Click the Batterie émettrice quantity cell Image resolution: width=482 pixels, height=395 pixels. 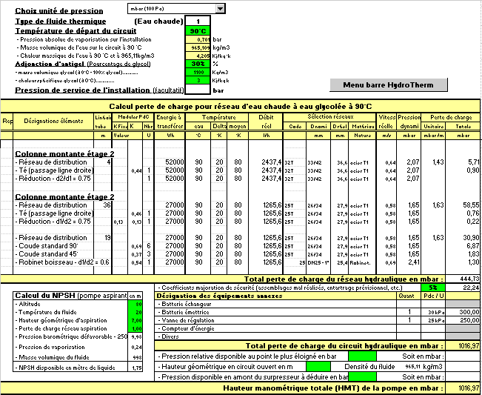[409, 312]
